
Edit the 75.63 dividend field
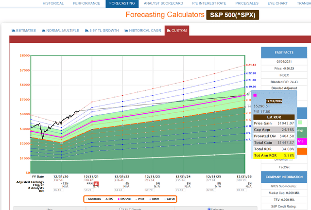pyautogui.click(x=180, y=190)
